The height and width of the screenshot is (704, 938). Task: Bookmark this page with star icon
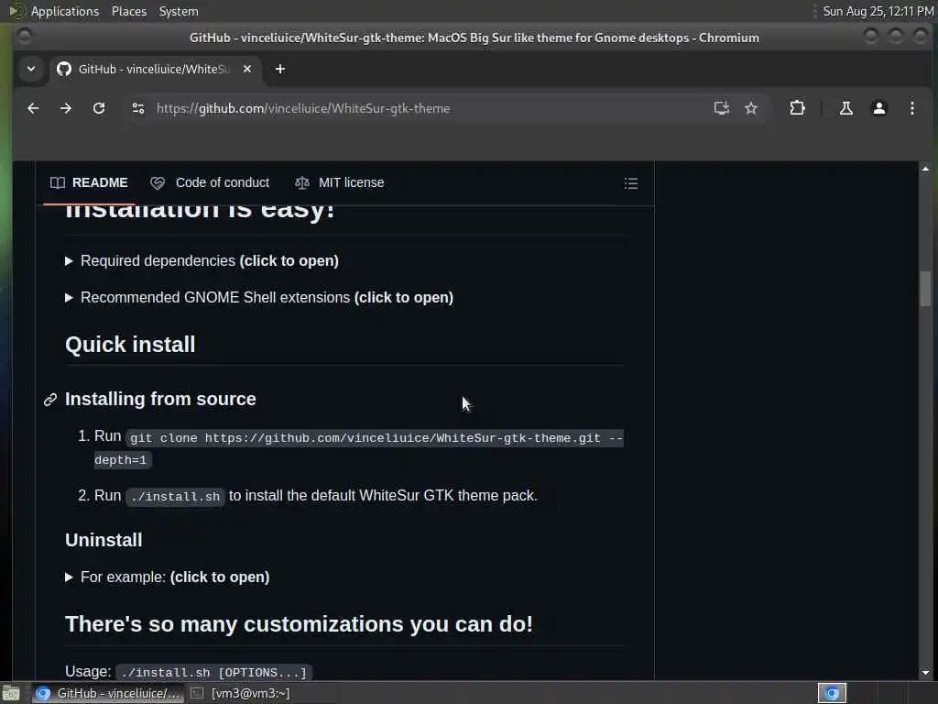pyautogui.click(x=751, y=108)
